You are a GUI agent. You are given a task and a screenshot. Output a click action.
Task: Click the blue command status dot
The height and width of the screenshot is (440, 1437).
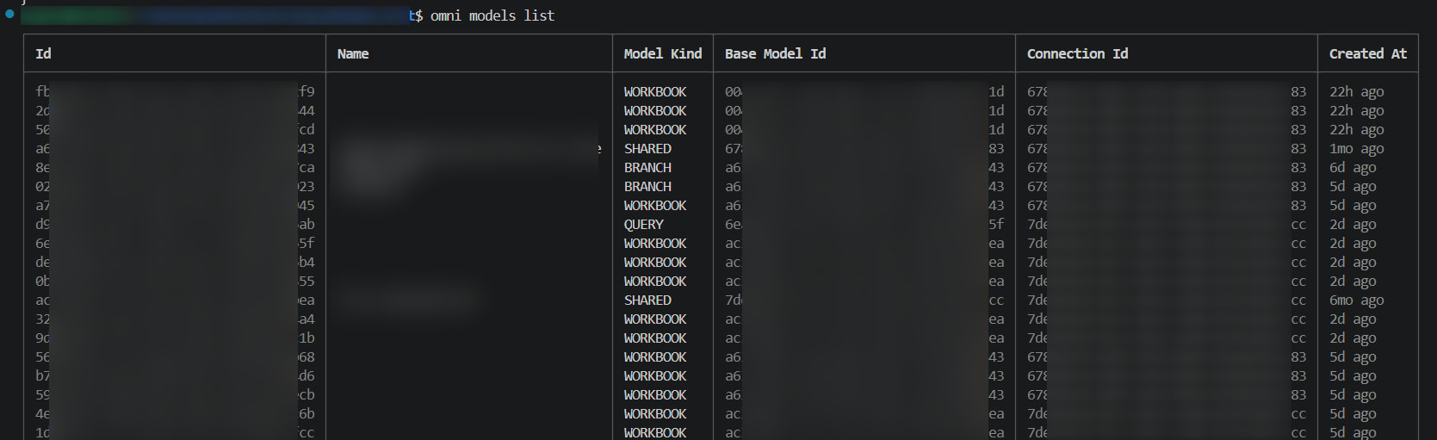(9, 14)
